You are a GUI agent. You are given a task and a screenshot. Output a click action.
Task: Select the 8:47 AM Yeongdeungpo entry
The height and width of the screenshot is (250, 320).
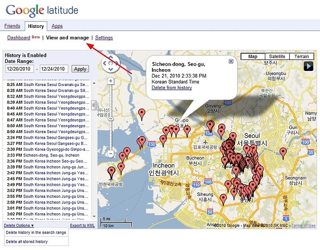click(x=48, y=120)
